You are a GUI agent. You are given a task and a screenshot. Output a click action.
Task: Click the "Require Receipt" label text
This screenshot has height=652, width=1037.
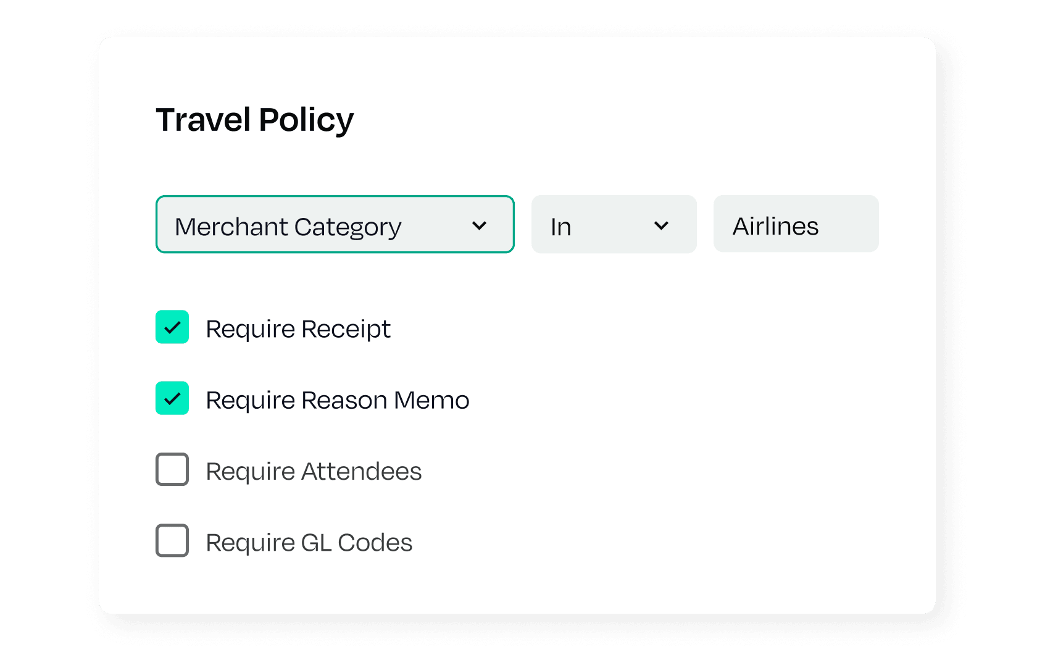tap(298, 329)
